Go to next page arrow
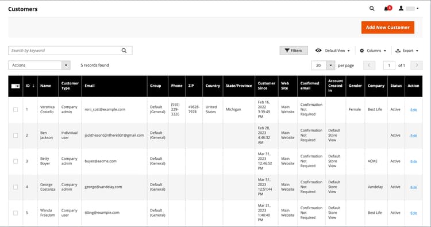This screenshot has width=431, height=227. pyautogui.click(x=417, y=66)
